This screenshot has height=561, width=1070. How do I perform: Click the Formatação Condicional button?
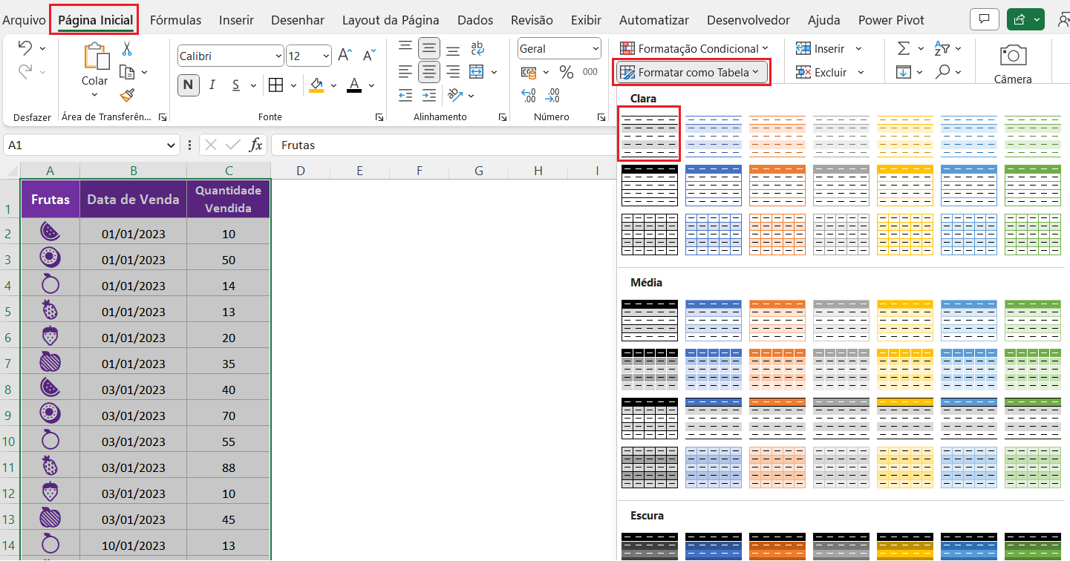coord(691,48)
